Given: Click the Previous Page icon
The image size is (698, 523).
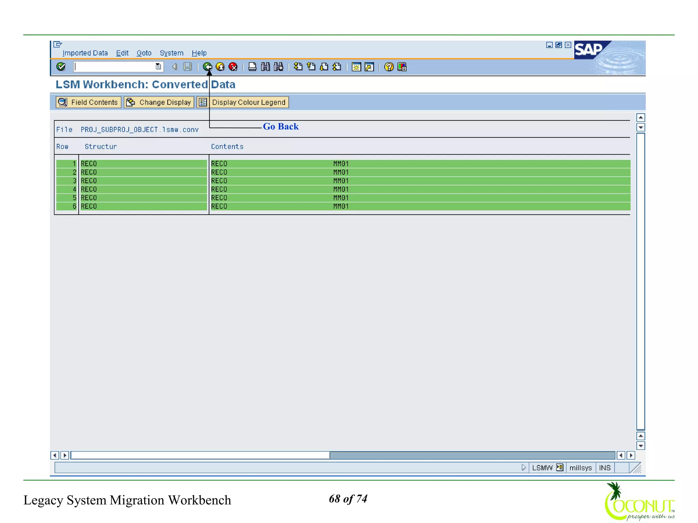Looking at the screenshot, I should click(311, 67).
